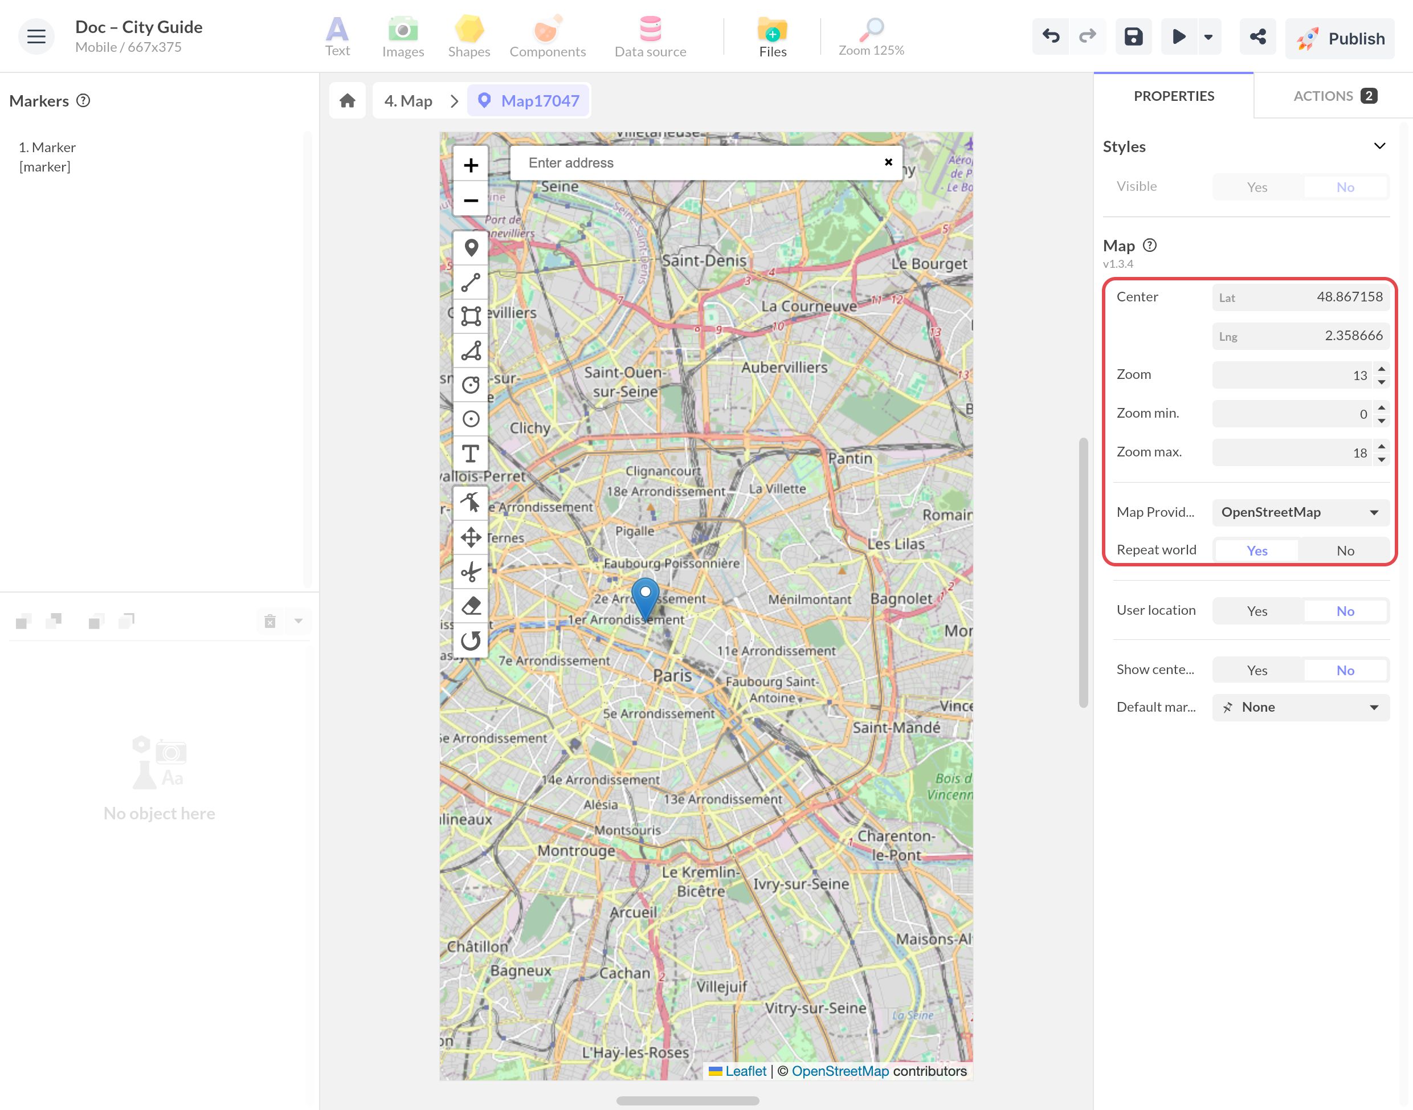The width and height of the screenshot is (1413, 1110).
Task: Clear the Enter address search field
Action: (888, 162)
